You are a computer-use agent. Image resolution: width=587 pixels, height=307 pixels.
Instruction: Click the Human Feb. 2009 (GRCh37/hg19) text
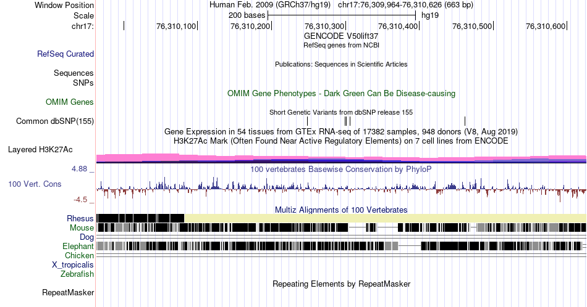tap(270, 5)
